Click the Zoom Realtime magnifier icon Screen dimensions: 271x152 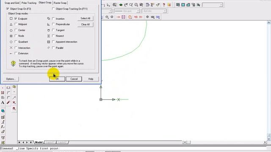131,5
